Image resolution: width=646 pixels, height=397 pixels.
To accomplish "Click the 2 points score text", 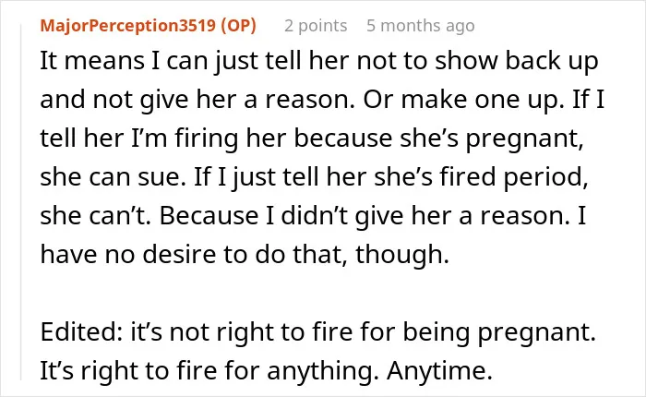I will 316,26.
